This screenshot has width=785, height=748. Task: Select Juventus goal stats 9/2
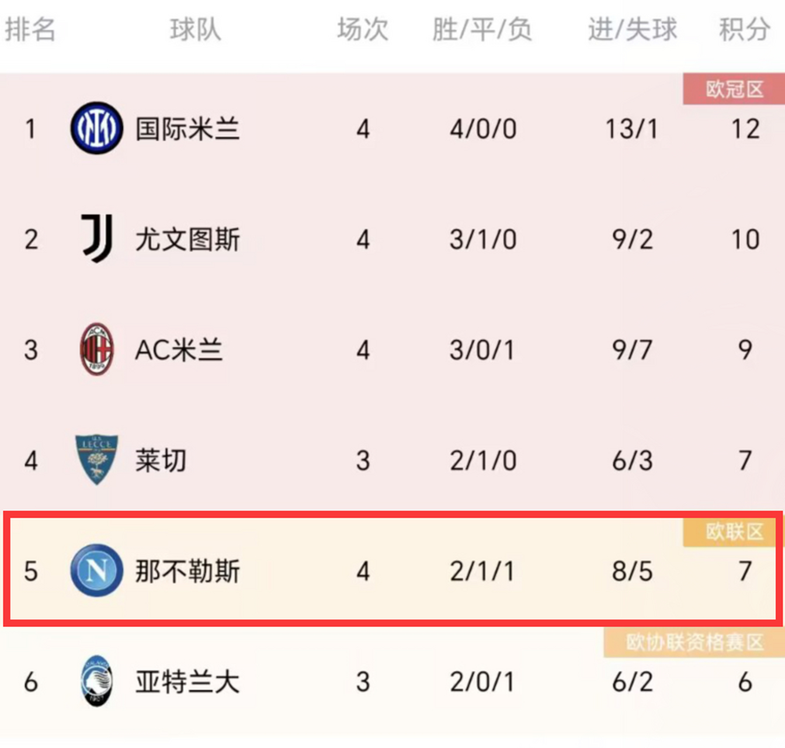(633, 238)
